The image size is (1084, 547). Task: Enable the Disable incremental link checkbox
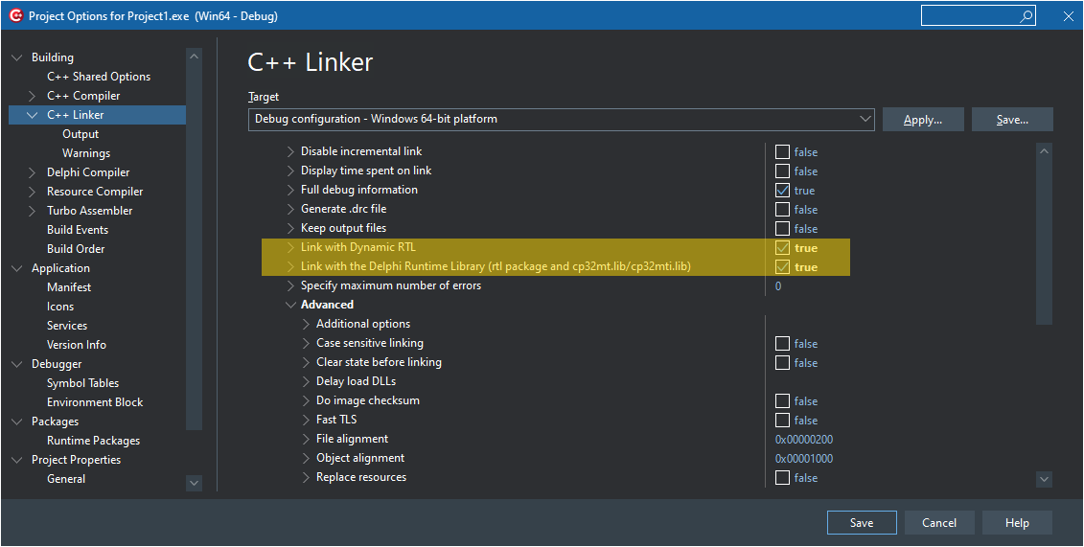782,152
